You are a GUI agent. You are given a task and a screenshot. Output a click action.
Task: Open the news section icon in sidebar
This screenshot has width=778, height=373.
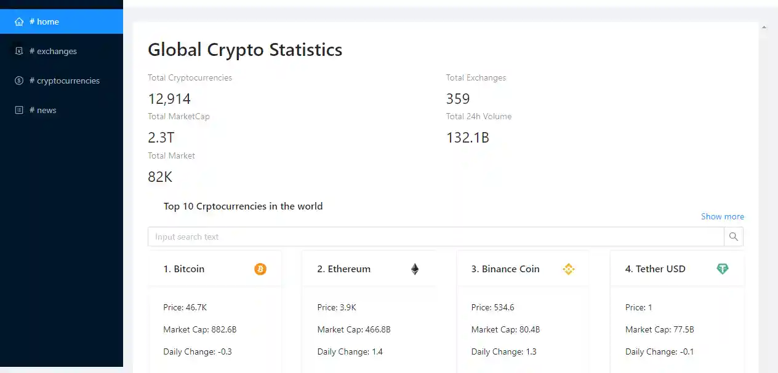pyautogui.click(x=19, y=110)
